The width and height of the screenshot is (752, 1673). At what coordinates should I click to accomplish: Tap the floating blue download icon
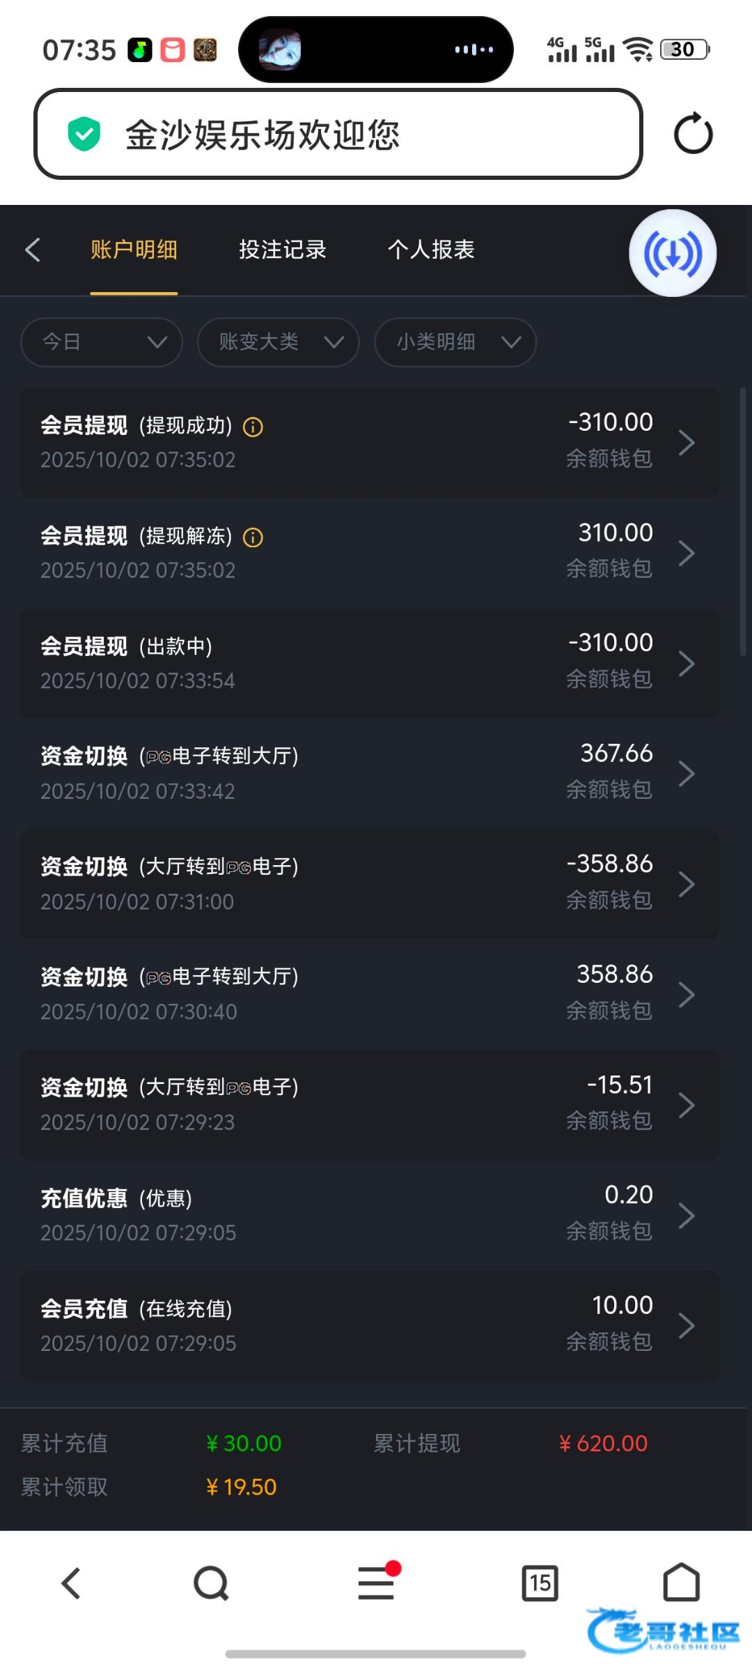[x=673, y=253]
